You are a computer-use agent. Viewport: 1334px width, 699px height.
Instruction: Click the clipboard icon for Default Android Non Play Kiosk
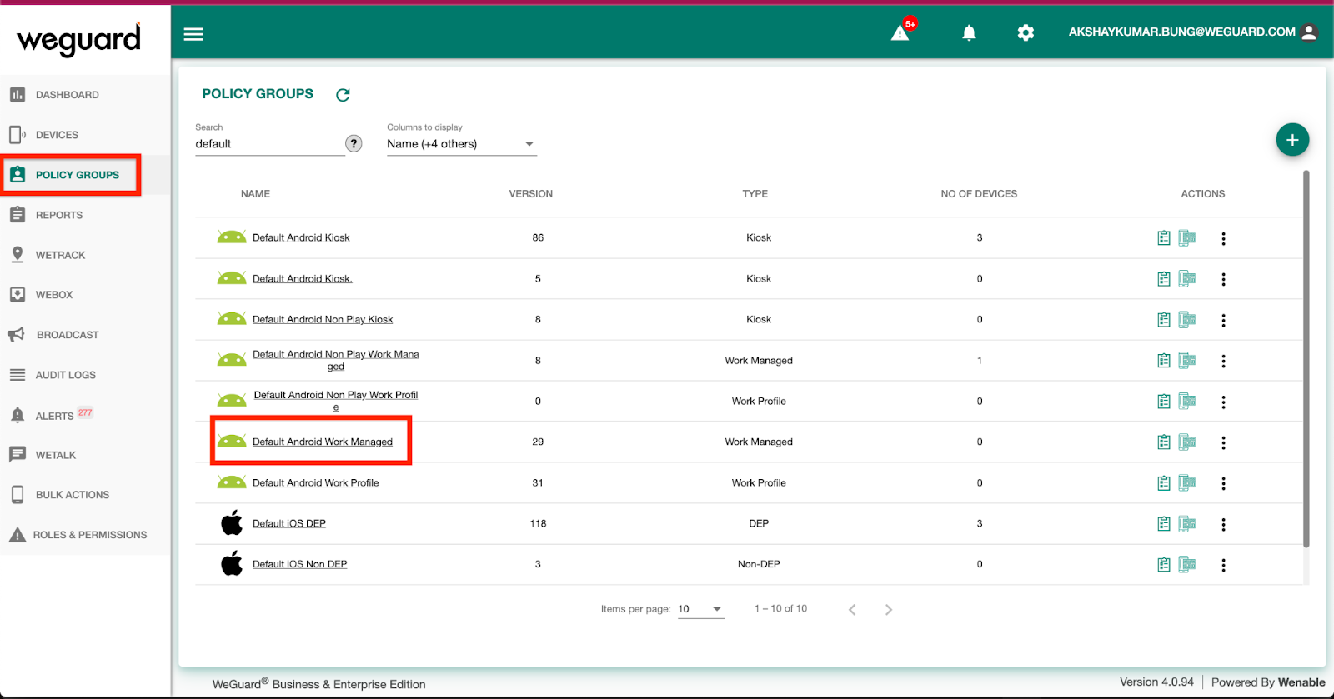(x=1164, y=320)
